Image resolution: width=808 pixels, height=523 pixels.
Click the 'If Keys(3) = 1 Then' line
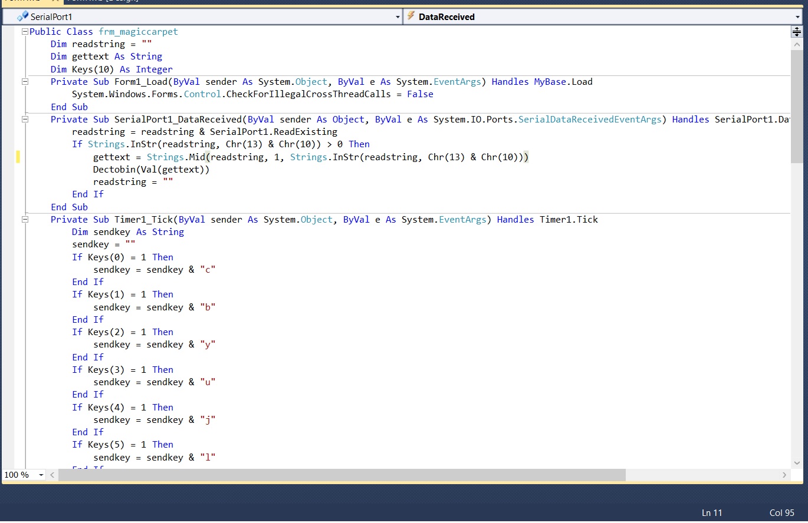(x=123, y=370)
